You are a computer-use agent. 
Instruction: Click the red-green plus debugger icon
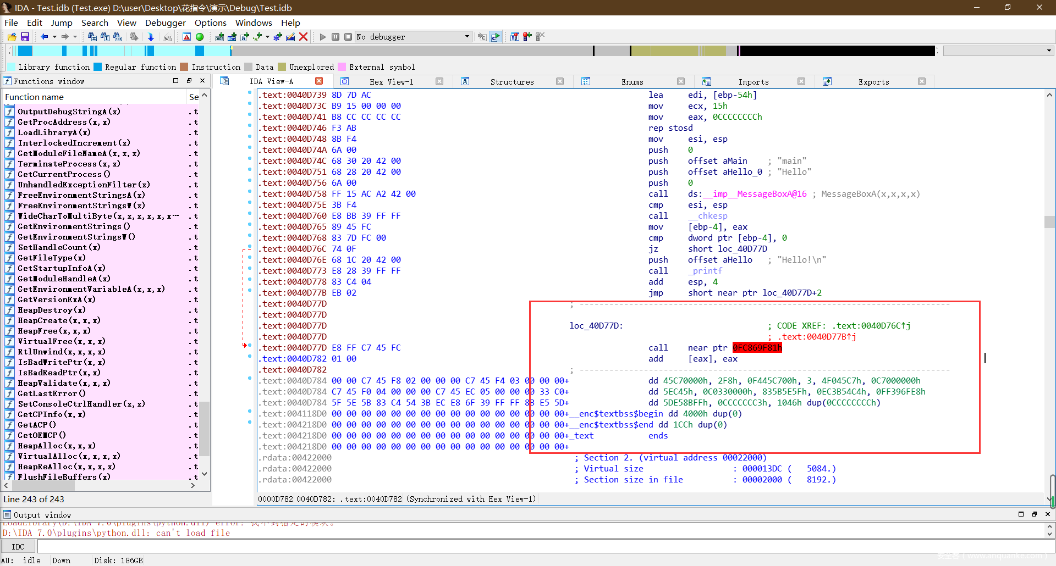click(527, 37)
